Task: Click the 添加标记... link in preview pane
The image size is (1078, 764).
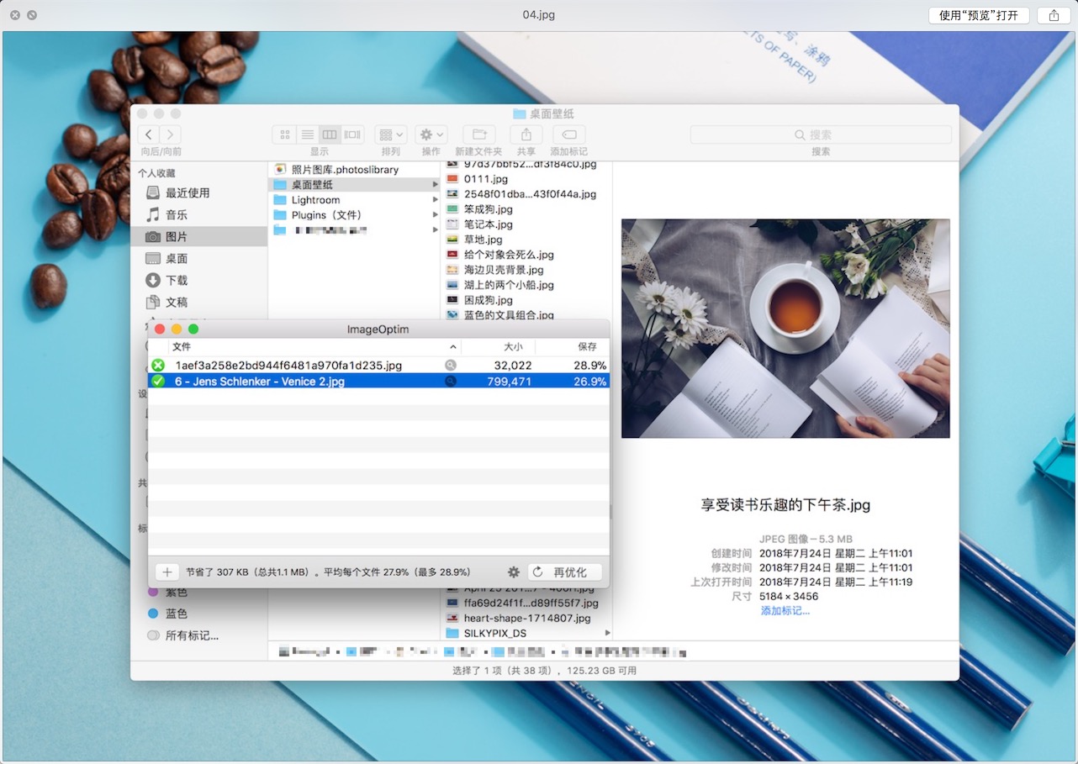Action: click(x=785, y=611)
